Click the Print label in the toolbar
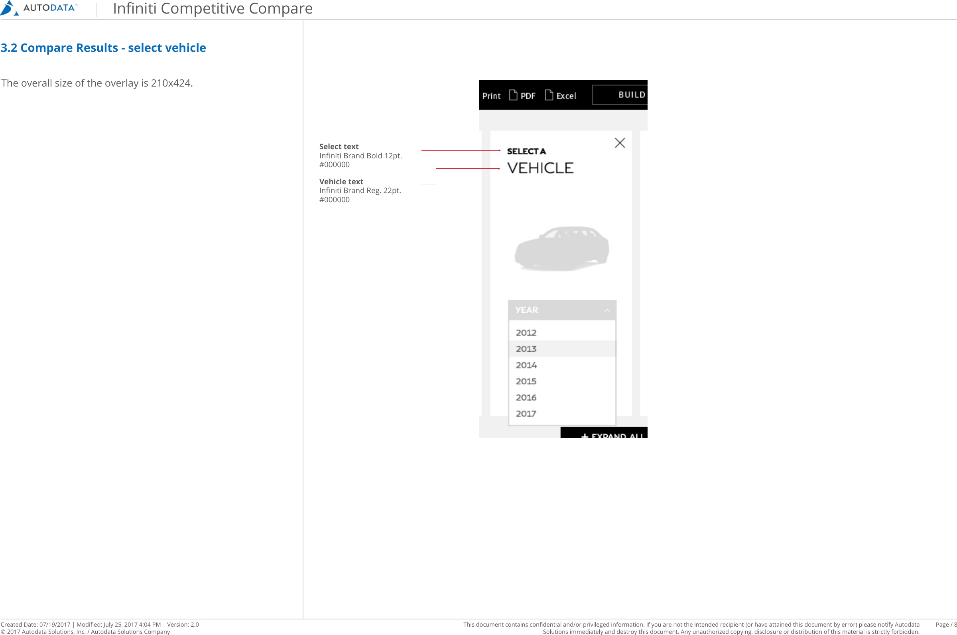This screenshot has width=957, height=635. pyautogui.click(x=491, y=96)
